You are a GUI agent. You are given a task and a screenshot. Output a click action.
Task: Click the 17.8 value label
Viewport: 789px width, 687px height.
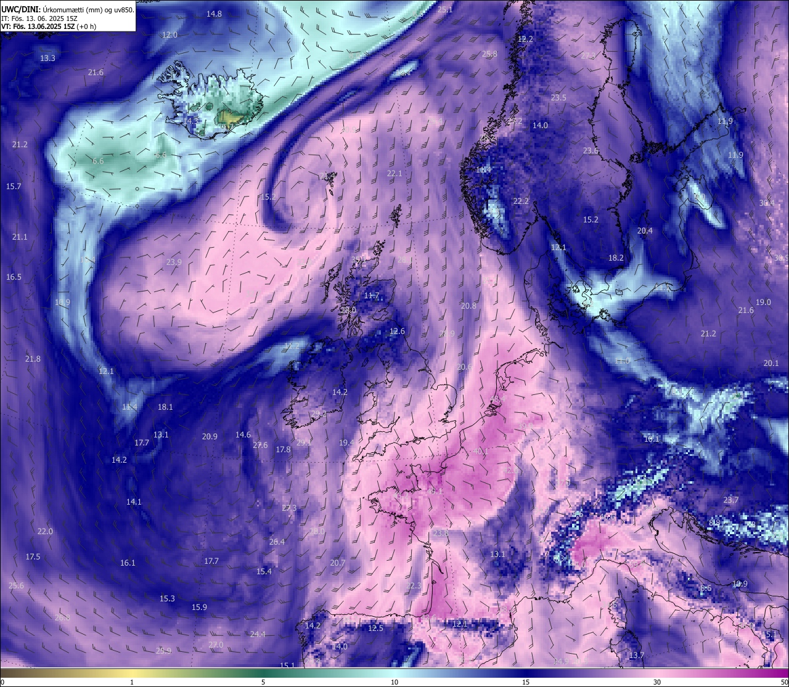(283, 449)
